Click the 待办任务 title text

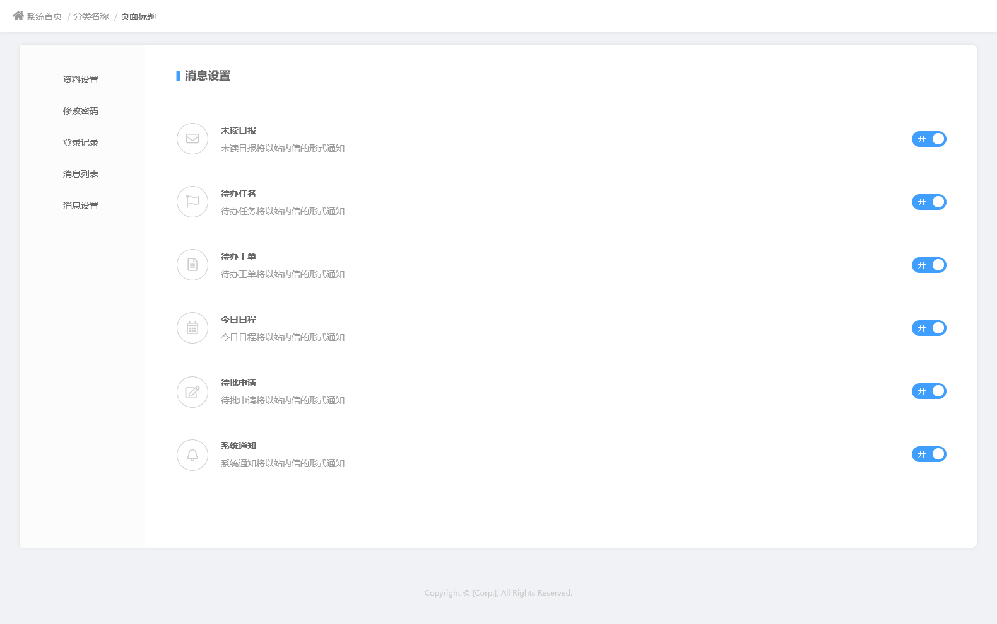pyautogui.click(x=239, y=194)
